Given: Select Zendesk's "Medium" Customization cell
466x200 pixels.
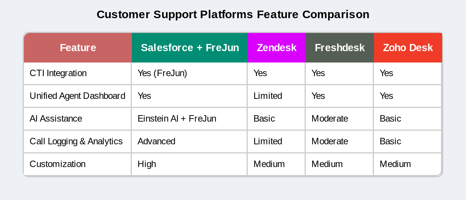Looking at the screenshot, I should 269,164.
